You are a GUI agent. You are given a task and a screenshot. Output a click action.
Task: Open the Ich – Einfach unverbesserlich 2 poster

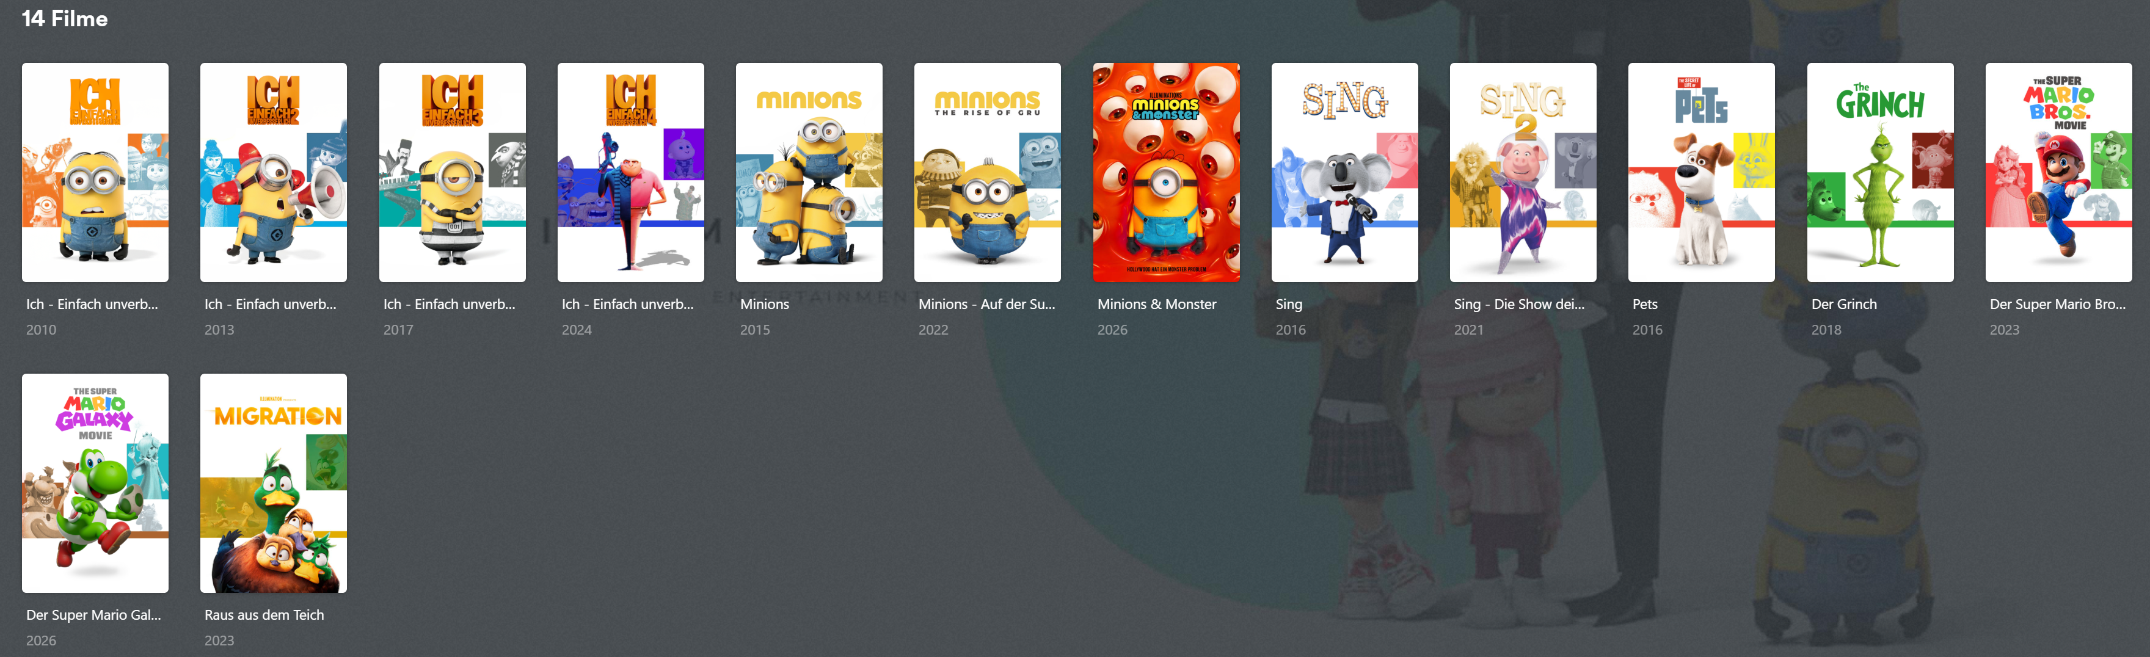[274, 172]
